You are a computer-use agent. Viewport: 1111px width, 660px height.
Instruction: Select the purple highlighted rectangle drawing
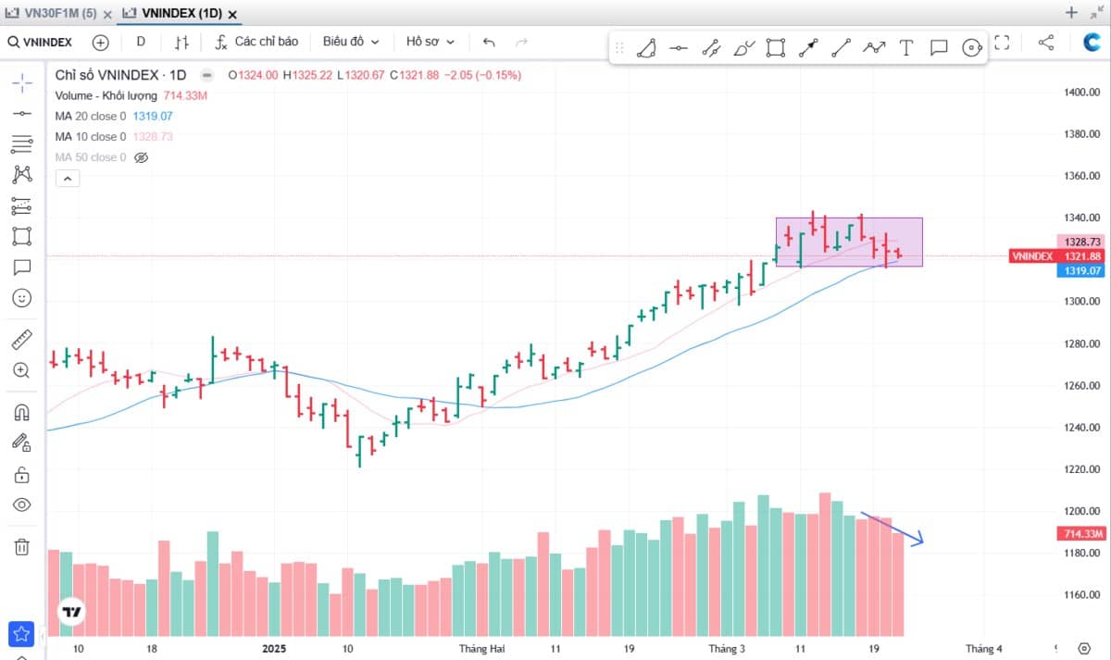point(849,243)
